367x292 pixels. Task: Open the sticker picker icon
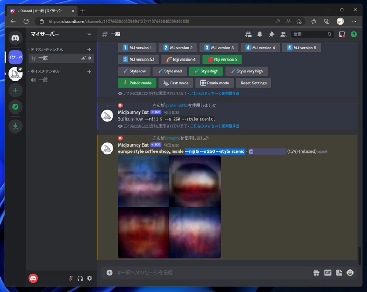pyautogui.click(x=339, y=273)
